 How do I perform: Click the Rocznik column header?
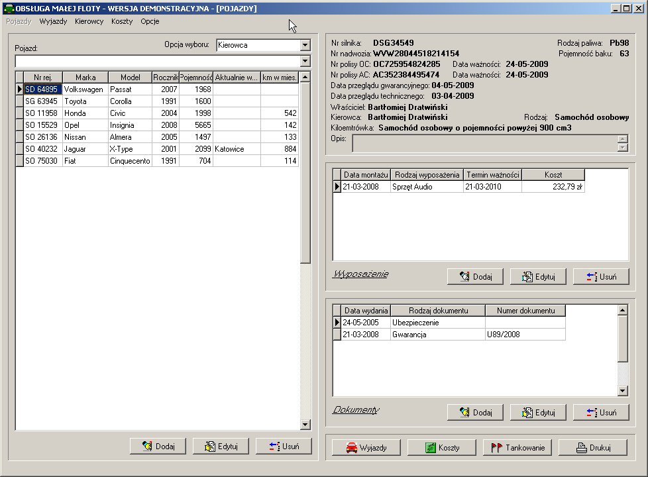click(165, 78)
